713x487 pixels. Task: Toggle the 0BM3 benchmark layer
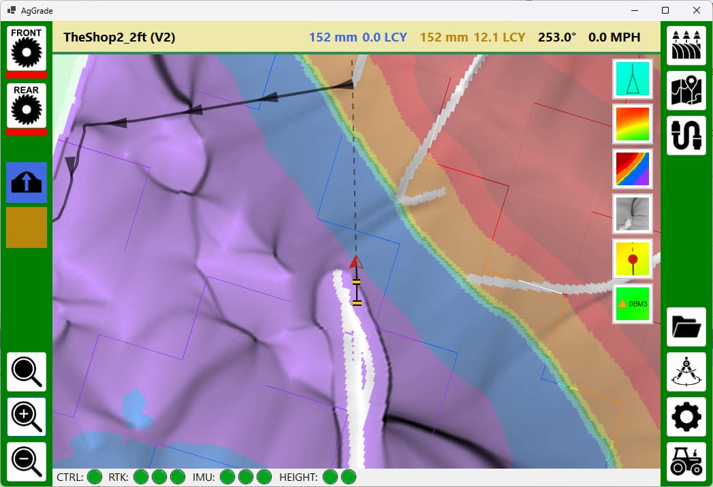(x=633, y=304)
